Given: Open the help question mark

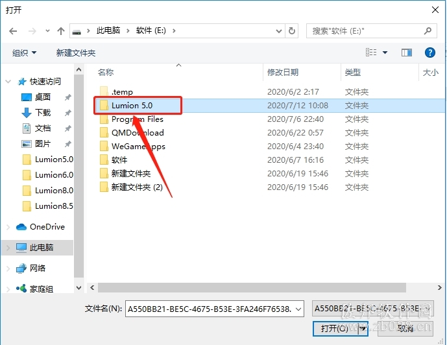Looking at the screenshot, I should [x=430, y=53].
